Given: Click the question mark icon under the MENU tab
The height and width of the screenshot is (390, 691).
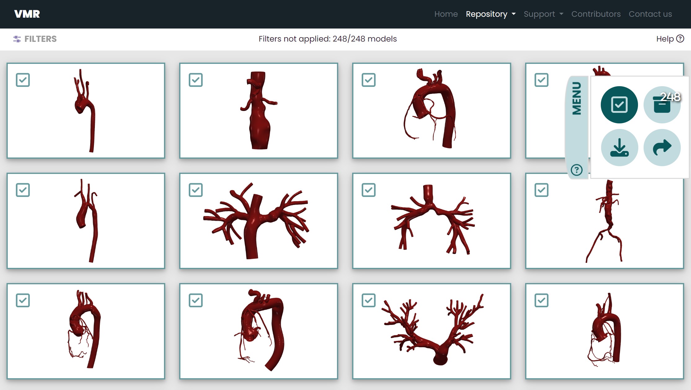Looking at the screenshot, I should click(x=577, y=170).
